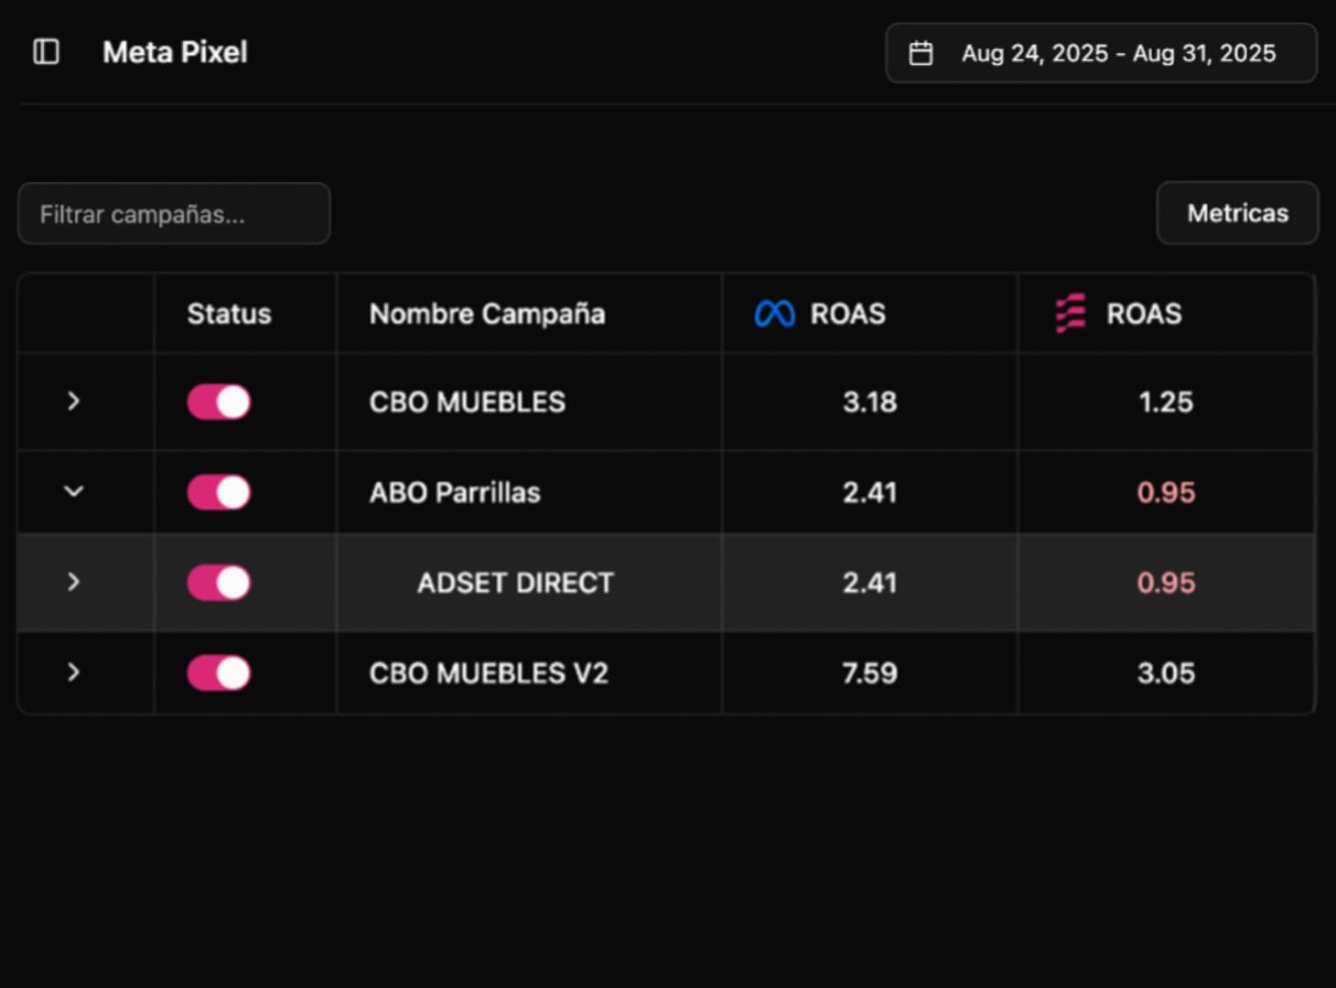1336x988 pixels.
Task: Collapse the ABO Parrillas campaign row
Action: click(74, 492)
